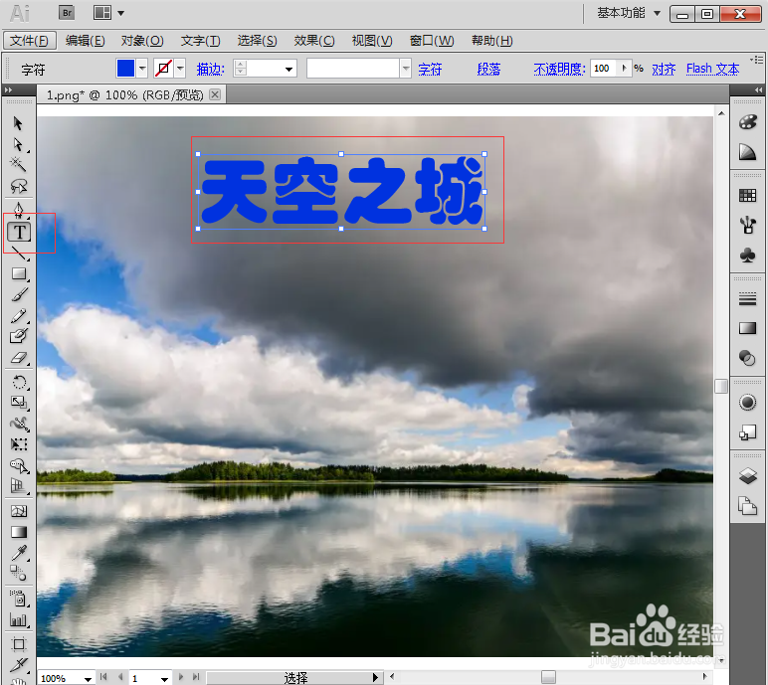
Task: Select the Artboard tool
Action: pyautogui.click(x=19, y=644)
